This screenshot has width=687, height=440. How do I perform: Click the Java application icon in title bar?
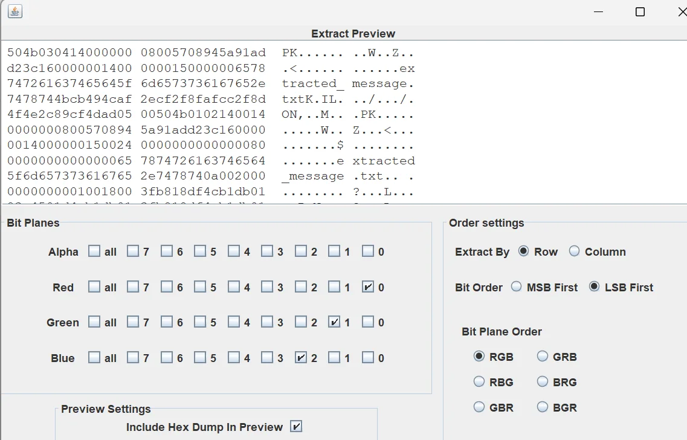(x=15, y=11)
